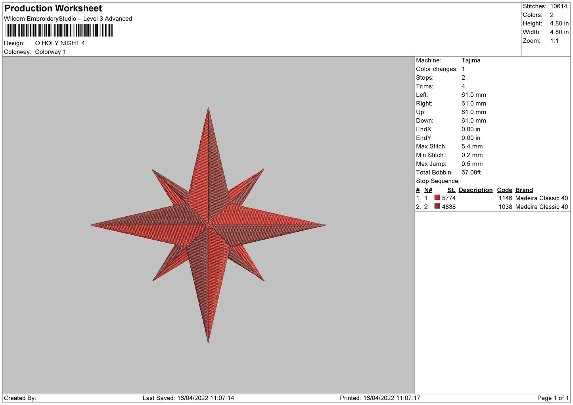Viewport: 573px width, 405px height.
Task: Click thread code 1038
Action: (x=505, y=207)
